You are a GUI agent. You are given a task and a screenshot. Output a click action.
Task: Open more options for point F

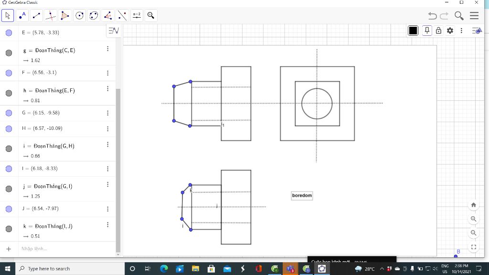click(x=107, y=73)
